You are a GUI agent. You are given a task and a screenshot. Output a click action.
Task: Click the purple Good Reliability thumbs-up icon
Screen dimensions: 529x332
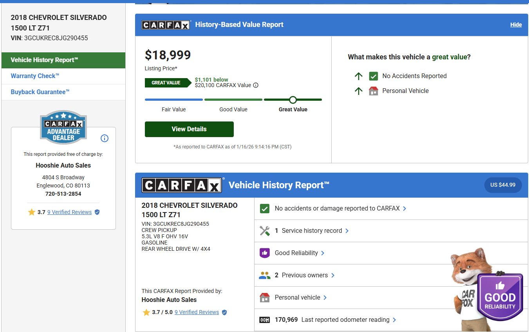(x=265, y=253)
